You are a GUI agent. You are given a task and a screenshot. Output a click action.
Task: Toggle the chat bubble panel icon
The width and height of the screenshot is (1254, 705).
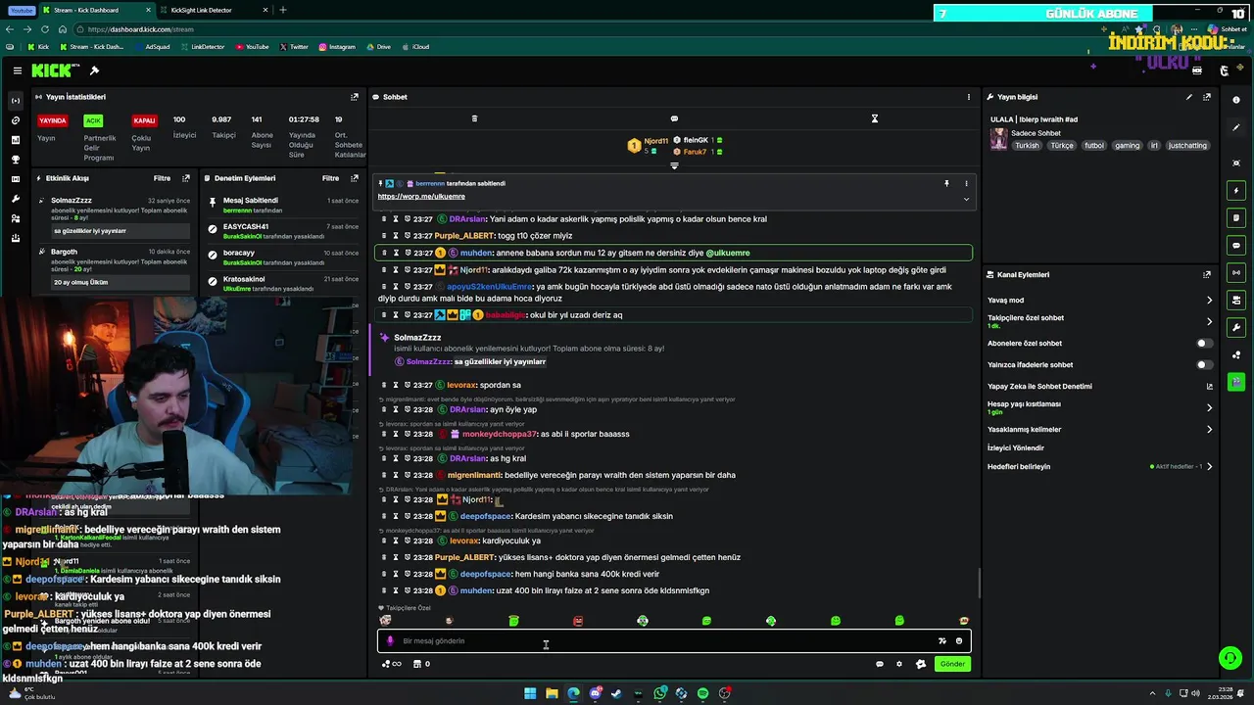[x=1236, y=245]
